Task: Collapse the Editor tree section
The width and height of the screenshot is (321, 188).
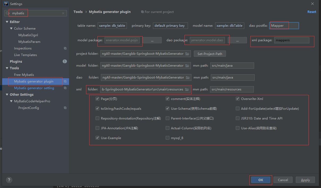Action: click(7, 22)
